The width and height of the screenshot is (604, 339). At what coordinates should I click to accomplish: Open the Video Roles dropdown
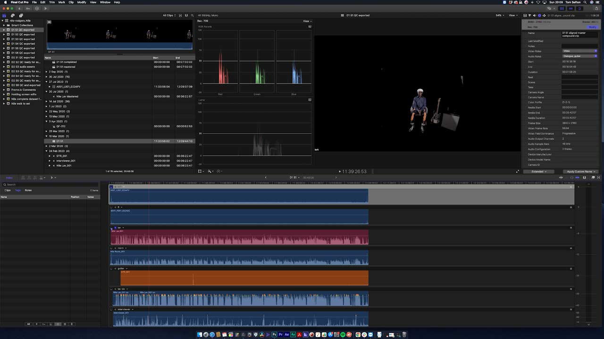coord(580,51)
